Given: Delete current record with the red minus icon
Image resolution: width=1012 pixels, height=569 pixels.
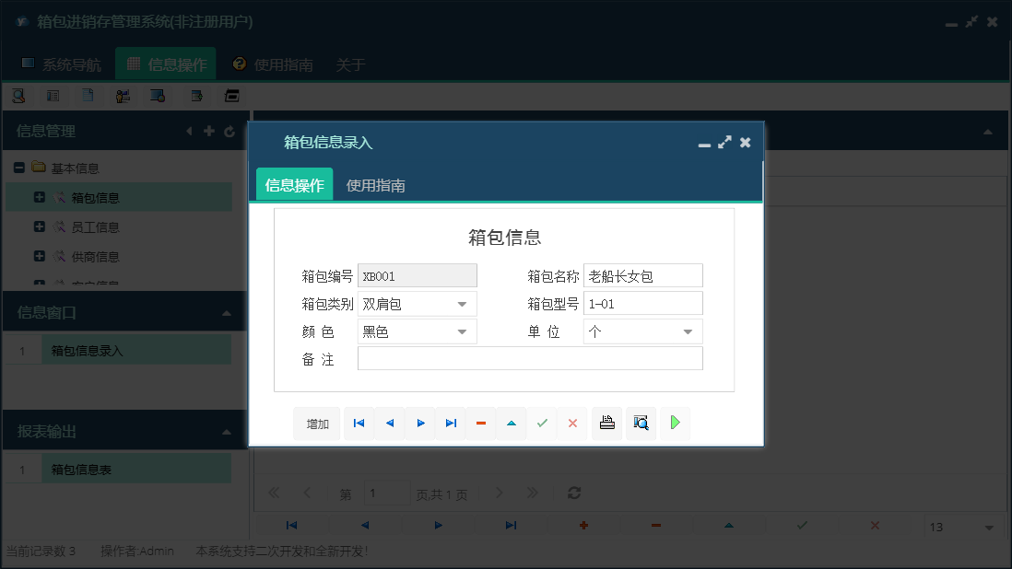Looking at the screenshot, I should pyautogui.click(x=480, y=423).
